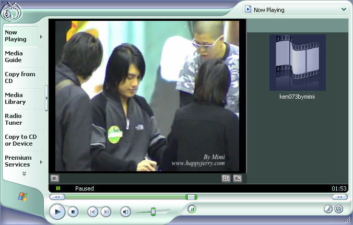Toggle the playlist pane visibility
Screen dimensions: 353x225
tap(226, 179)
